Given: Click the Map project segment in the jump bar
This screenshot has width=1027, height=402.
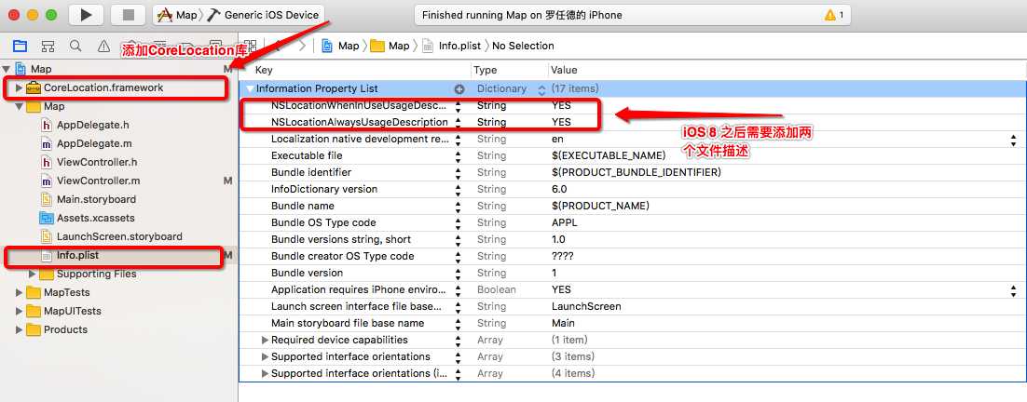Looking at the screenshot, I should [x=341, y=46].
